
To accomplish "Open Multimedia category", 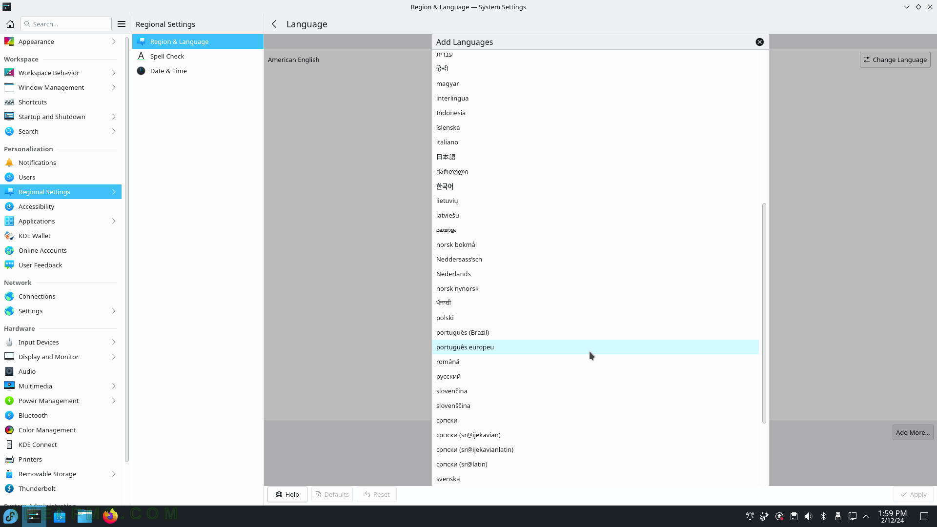I will [61, 386].
